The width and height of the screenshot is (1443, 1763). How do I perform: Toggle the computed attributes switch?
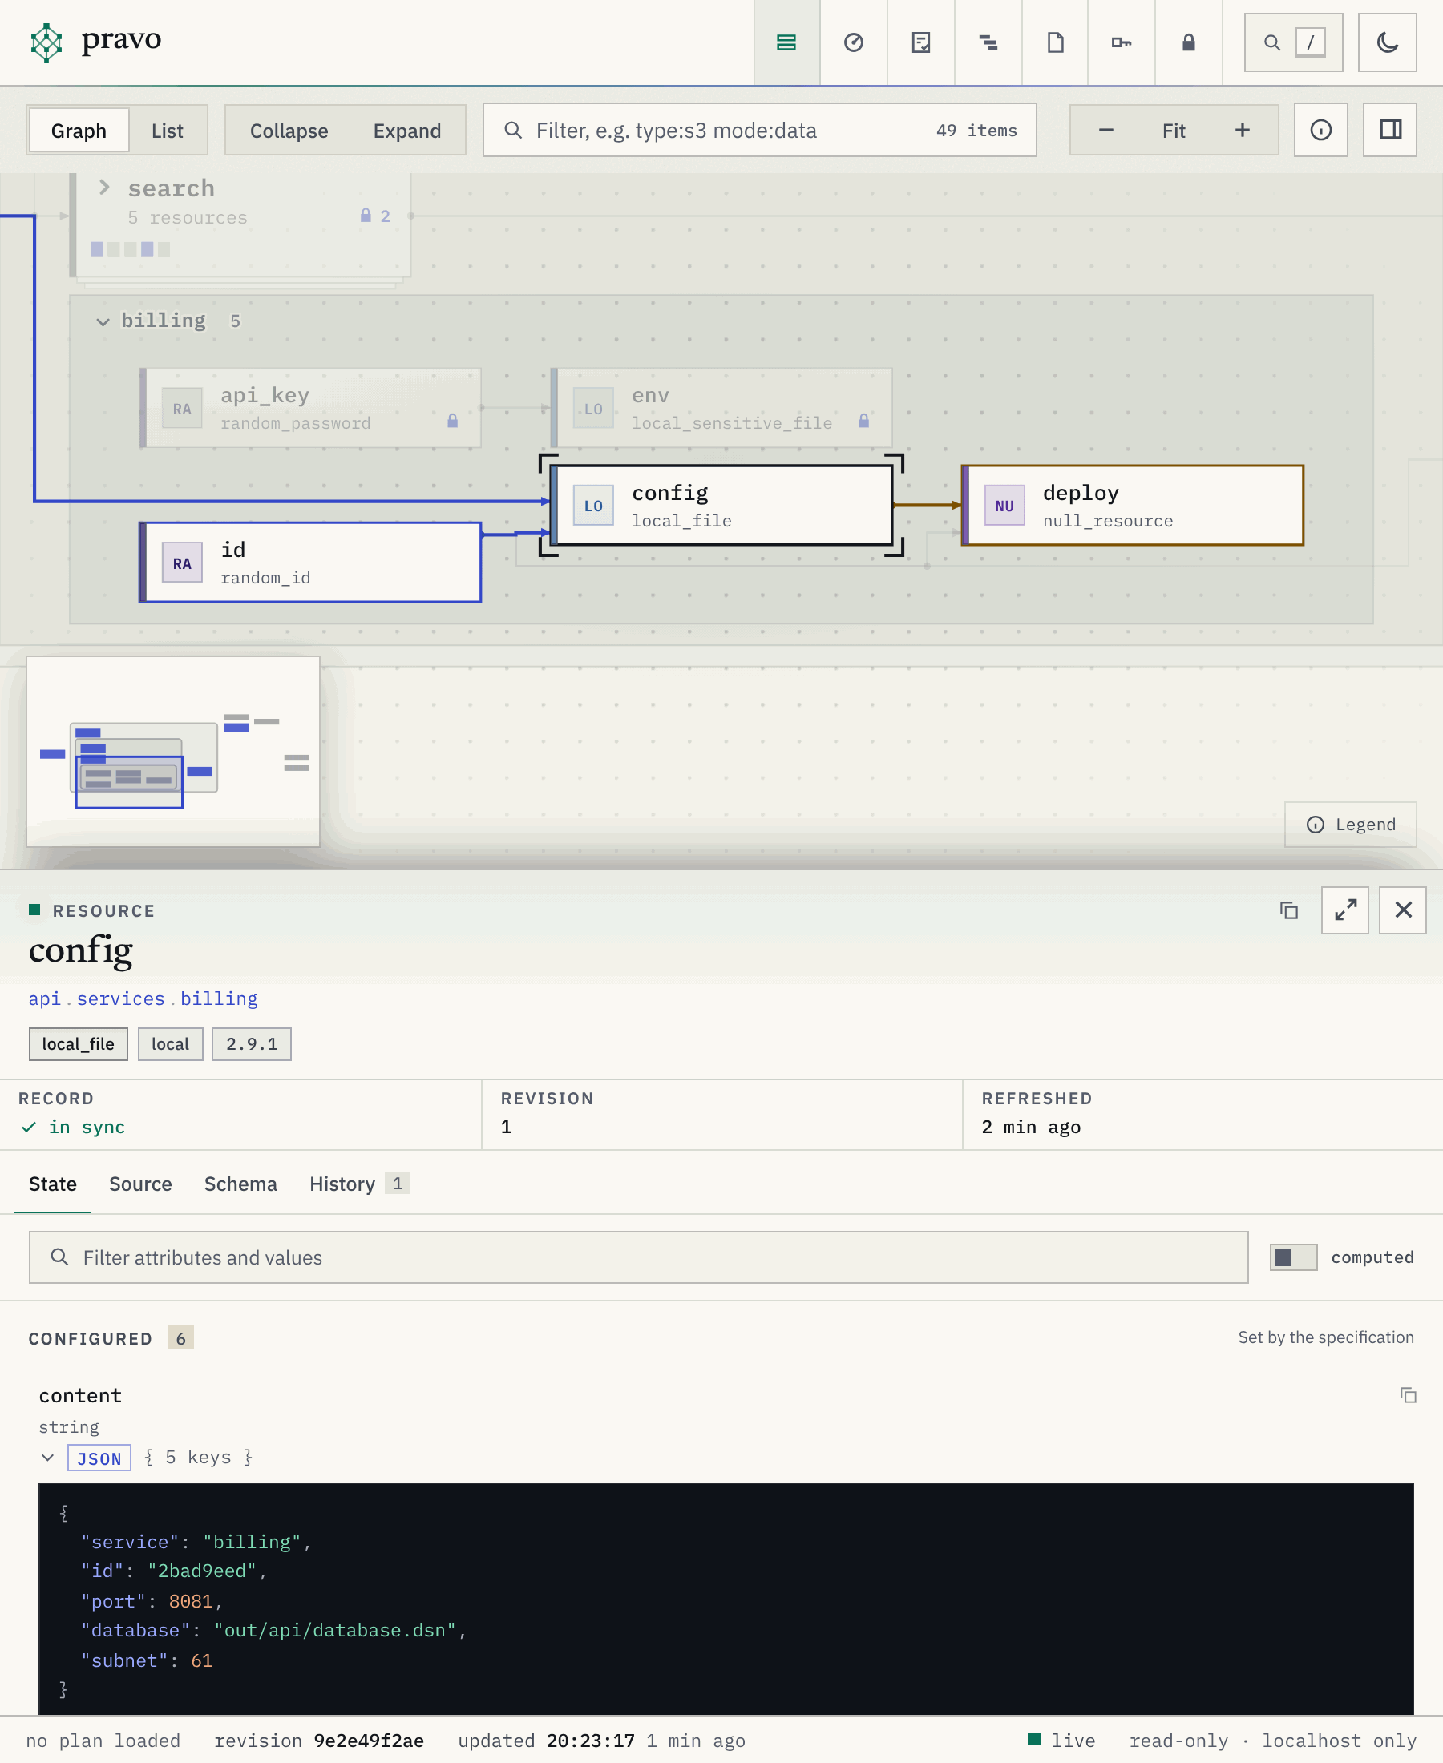point(1293,1257)
